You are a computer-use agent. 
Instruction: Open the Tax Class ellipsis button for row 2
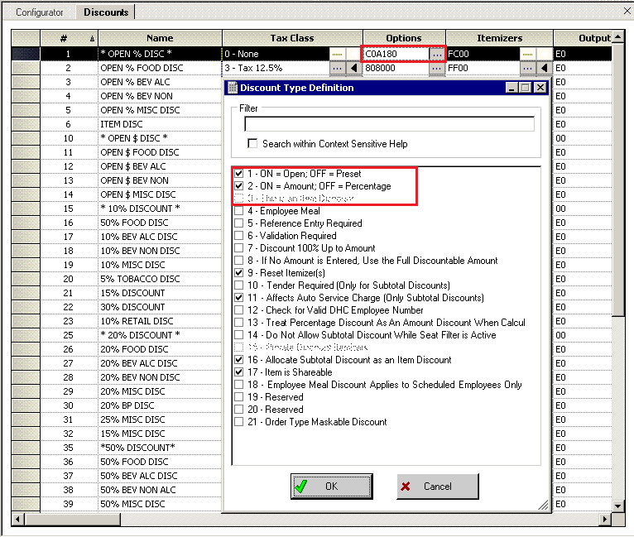pyautogui.click(x=337, y=68)
